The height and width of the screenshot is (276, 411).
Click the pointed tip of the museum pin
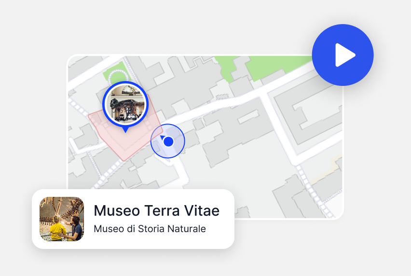(125, 131)
